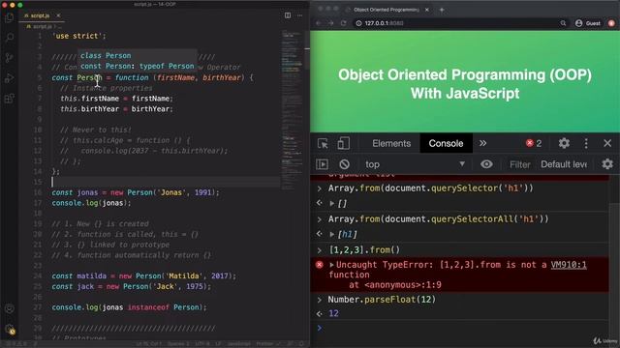Select the script.js editor tab
Image resolution: width=620 pixels, height=348 pixels.
coord(42,15)
